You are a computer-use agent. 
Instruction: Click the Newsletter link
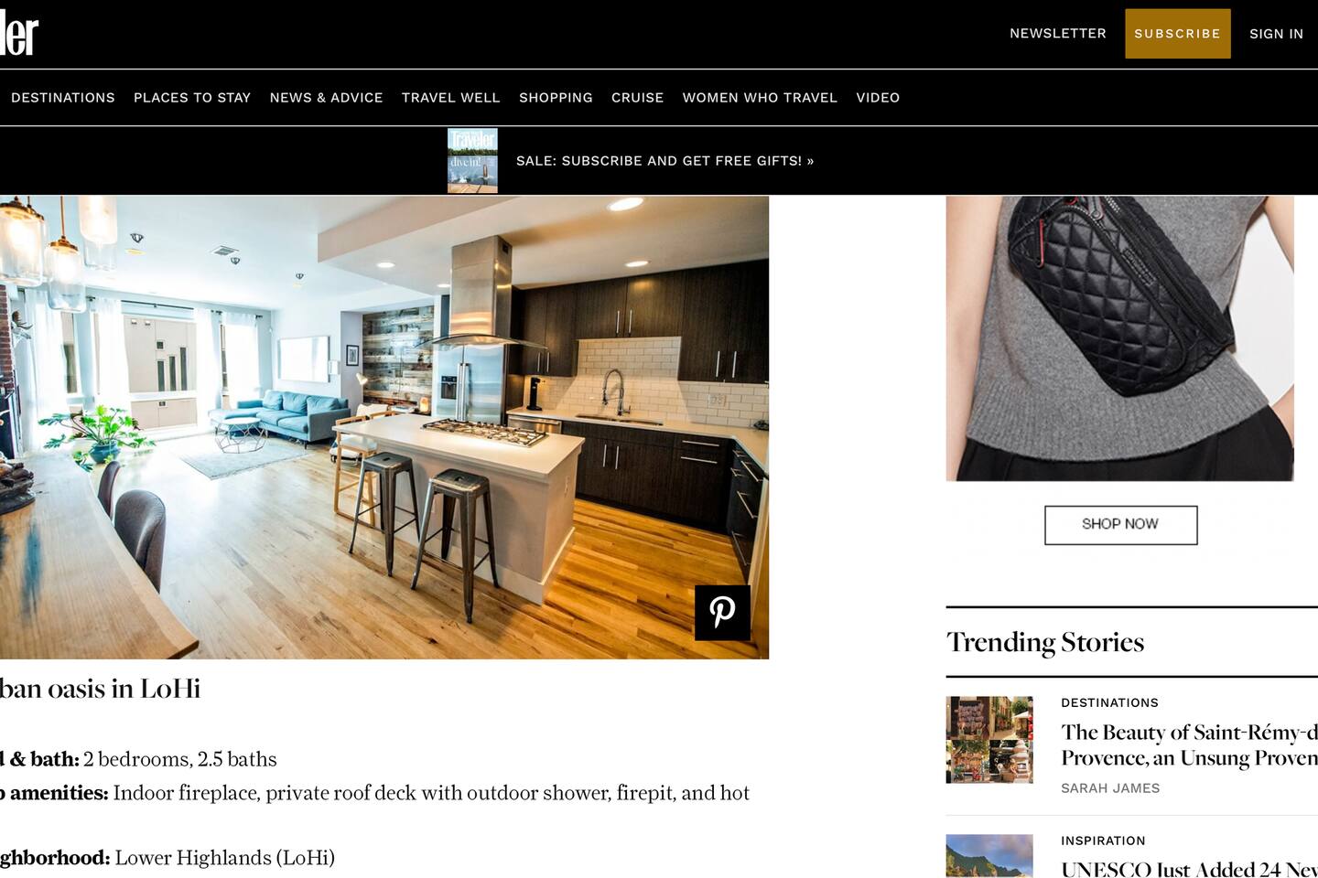[x=1058, y=34]
